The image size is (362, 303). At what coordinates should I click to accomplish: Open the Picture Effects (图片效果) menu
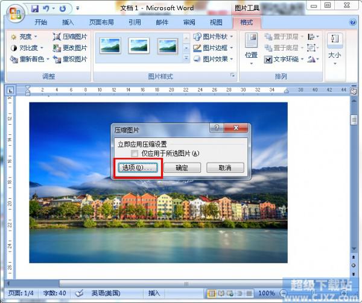click(212, 59)
